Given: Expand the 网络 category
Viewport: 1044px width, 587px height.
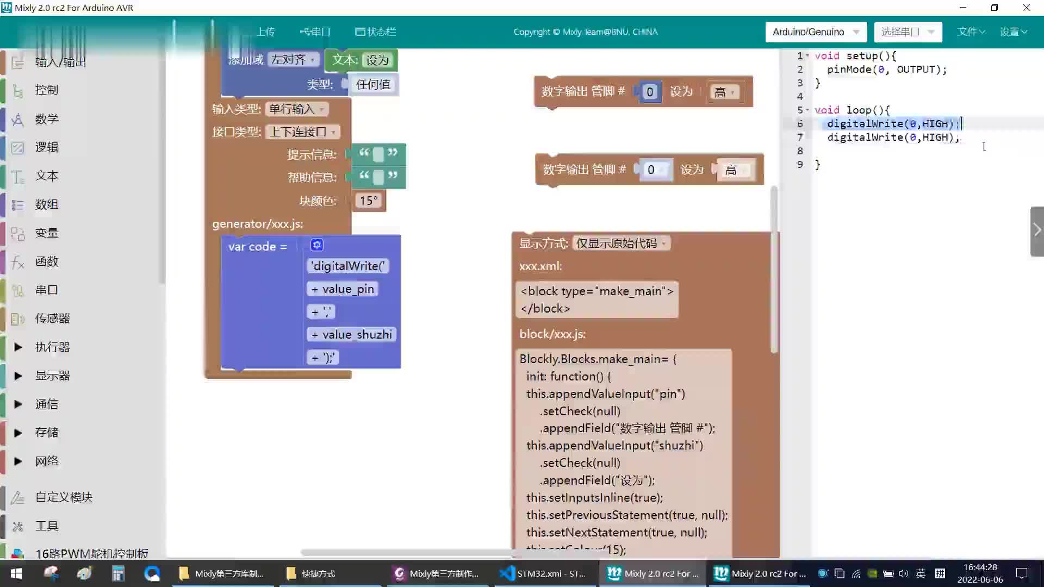Looking at the screenshot, I should click(x=18, y=461).
